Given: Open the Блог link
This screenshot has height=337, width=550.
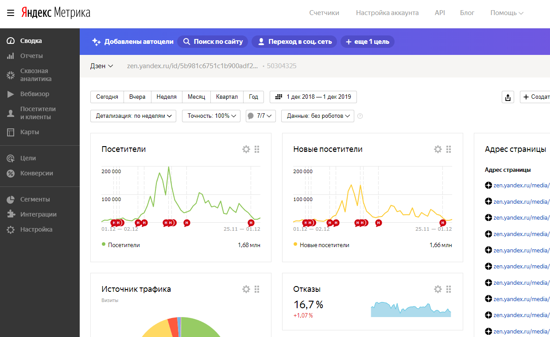Looking at the screenshot, I should click(467, 13).
